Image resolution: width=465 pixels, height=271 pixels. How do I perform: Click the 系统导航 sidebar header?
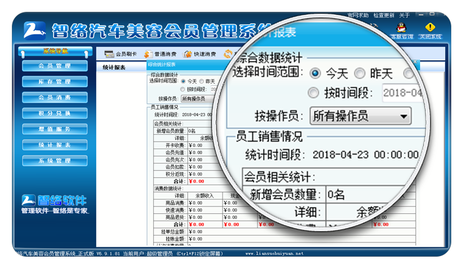point(55,51)
